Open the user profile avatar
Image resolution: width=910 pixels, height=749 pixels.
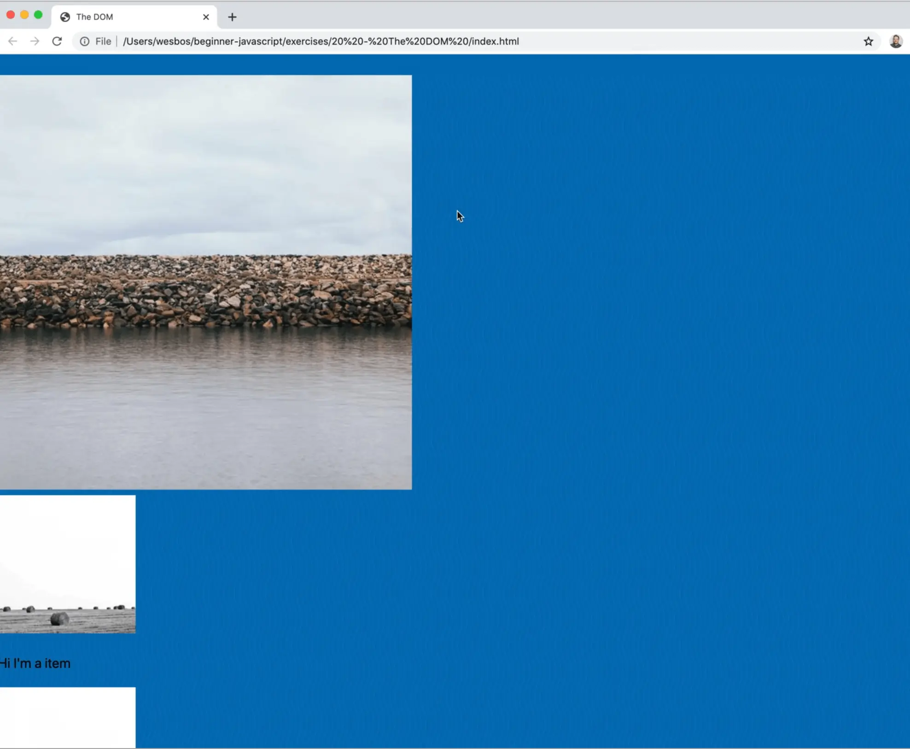(x=895, y=41)
